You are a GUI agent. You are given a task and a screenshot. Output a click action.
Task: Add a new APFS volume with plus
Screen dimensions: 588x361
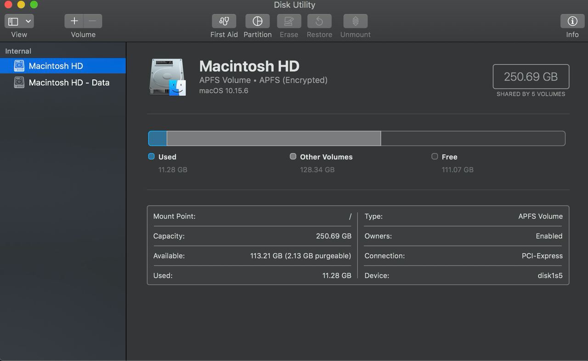point(74,21)
